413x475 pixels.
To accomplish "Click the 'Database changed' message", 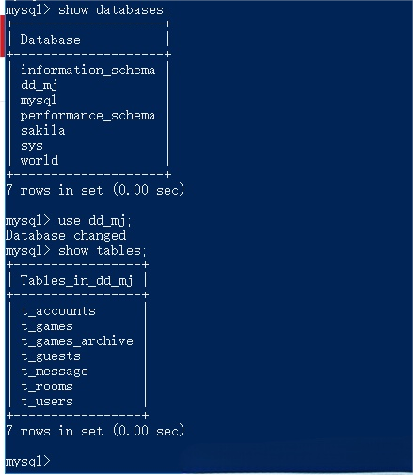I will tap(66, 236).
